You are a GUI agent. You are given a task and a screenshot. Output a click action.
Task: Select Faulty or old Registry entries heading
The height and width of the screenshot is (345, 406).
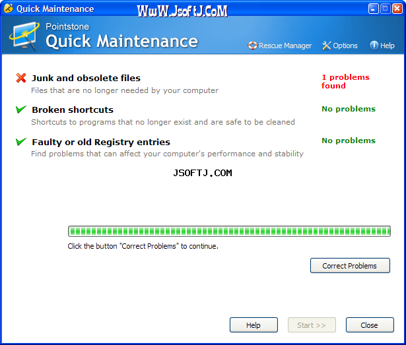coord(101,142)
